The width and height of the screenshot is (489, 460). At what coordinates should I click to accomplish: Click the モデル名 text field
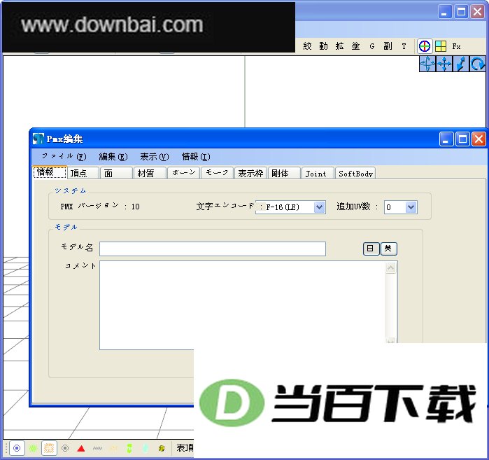pos(213,249)
